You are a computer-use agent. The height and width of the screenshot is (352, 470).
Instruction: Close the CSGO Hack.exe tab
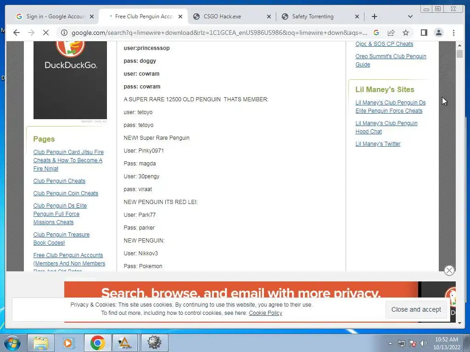tap(269, 16)
